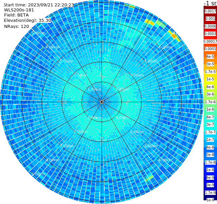Click the 3e-7 colorbar label
The width and height of the screenshot is (217, 204).
tap(210, 124)
